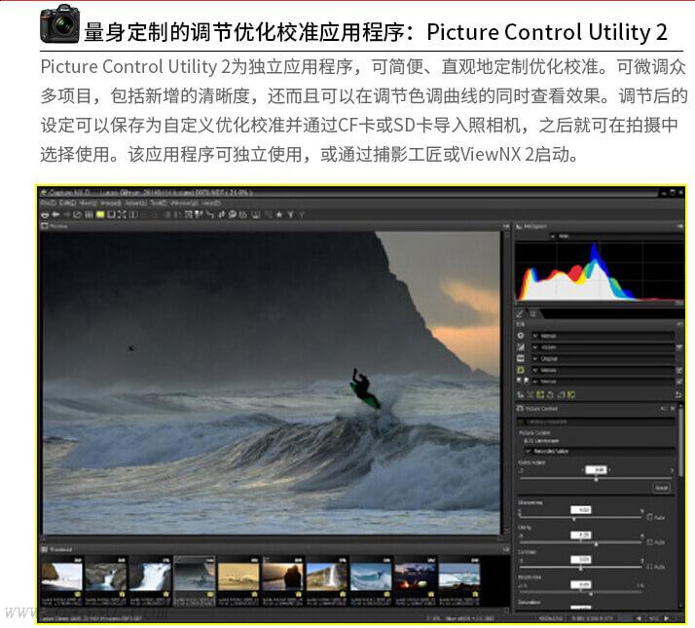This screenshot has height=628, width=695.
Task: Open the Image menu
Action: click(111, 203)
